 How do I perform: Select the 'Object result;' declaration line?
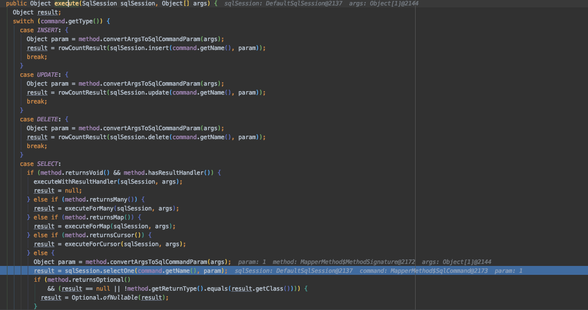(37, 12)
